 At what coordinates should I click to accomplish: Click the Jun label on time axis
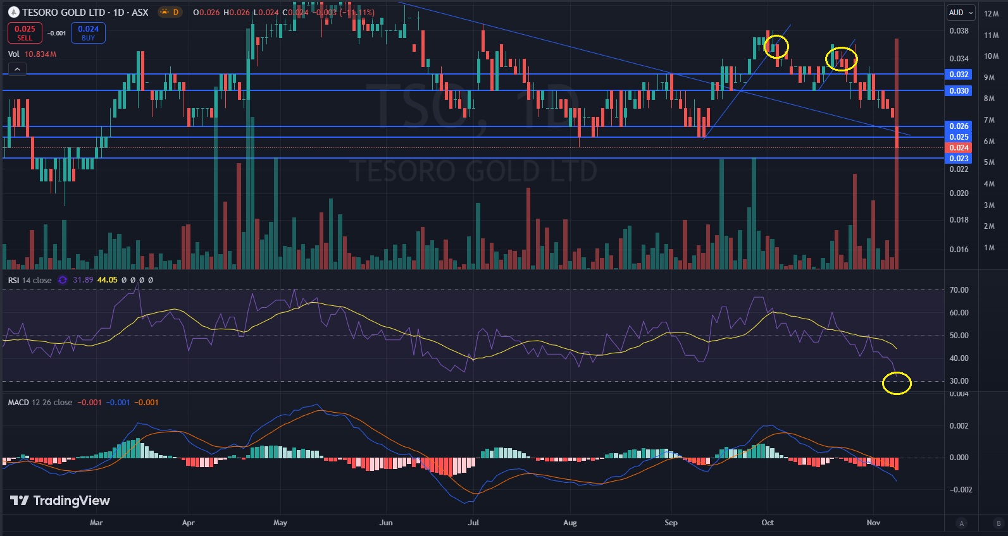(x=386, y=523)
